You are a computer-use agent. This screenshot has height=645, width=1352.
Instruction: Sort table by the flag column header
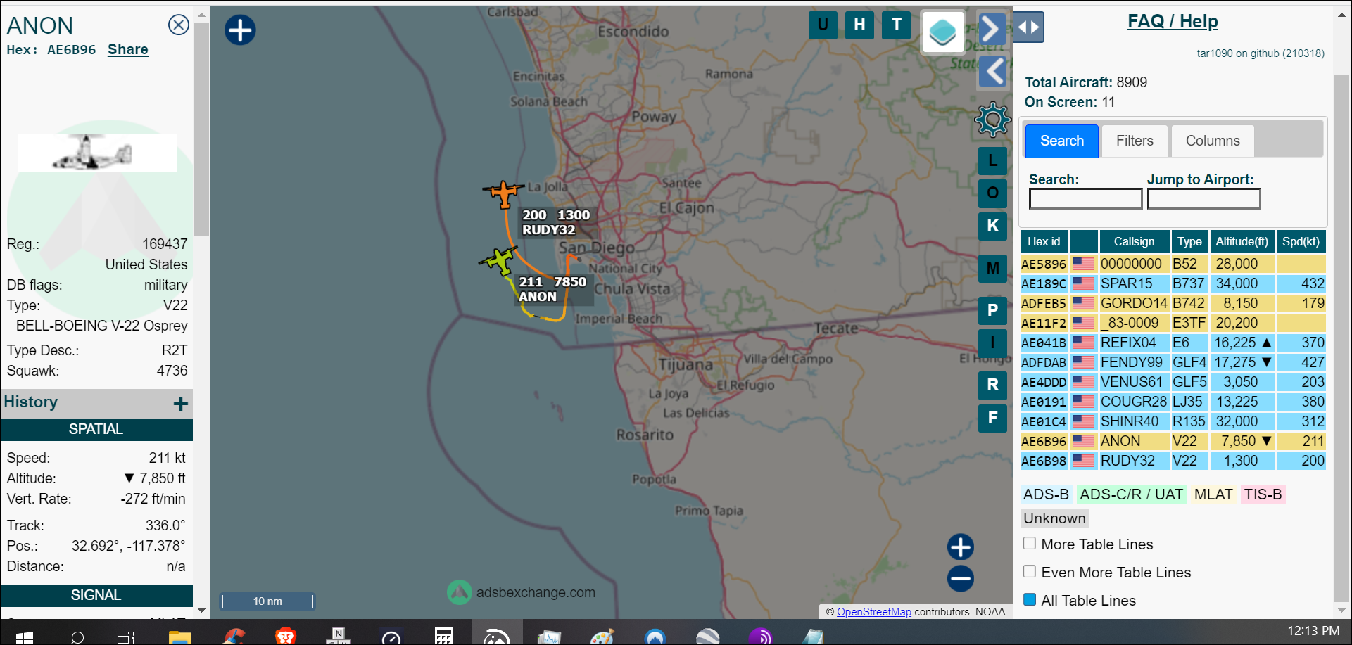click(1084, 241)
